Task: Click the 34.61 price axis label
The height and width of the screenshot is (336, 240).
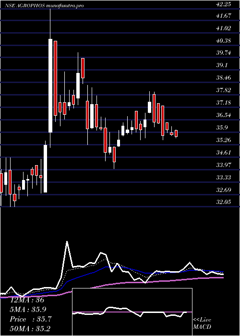Action: pos(224,152)
